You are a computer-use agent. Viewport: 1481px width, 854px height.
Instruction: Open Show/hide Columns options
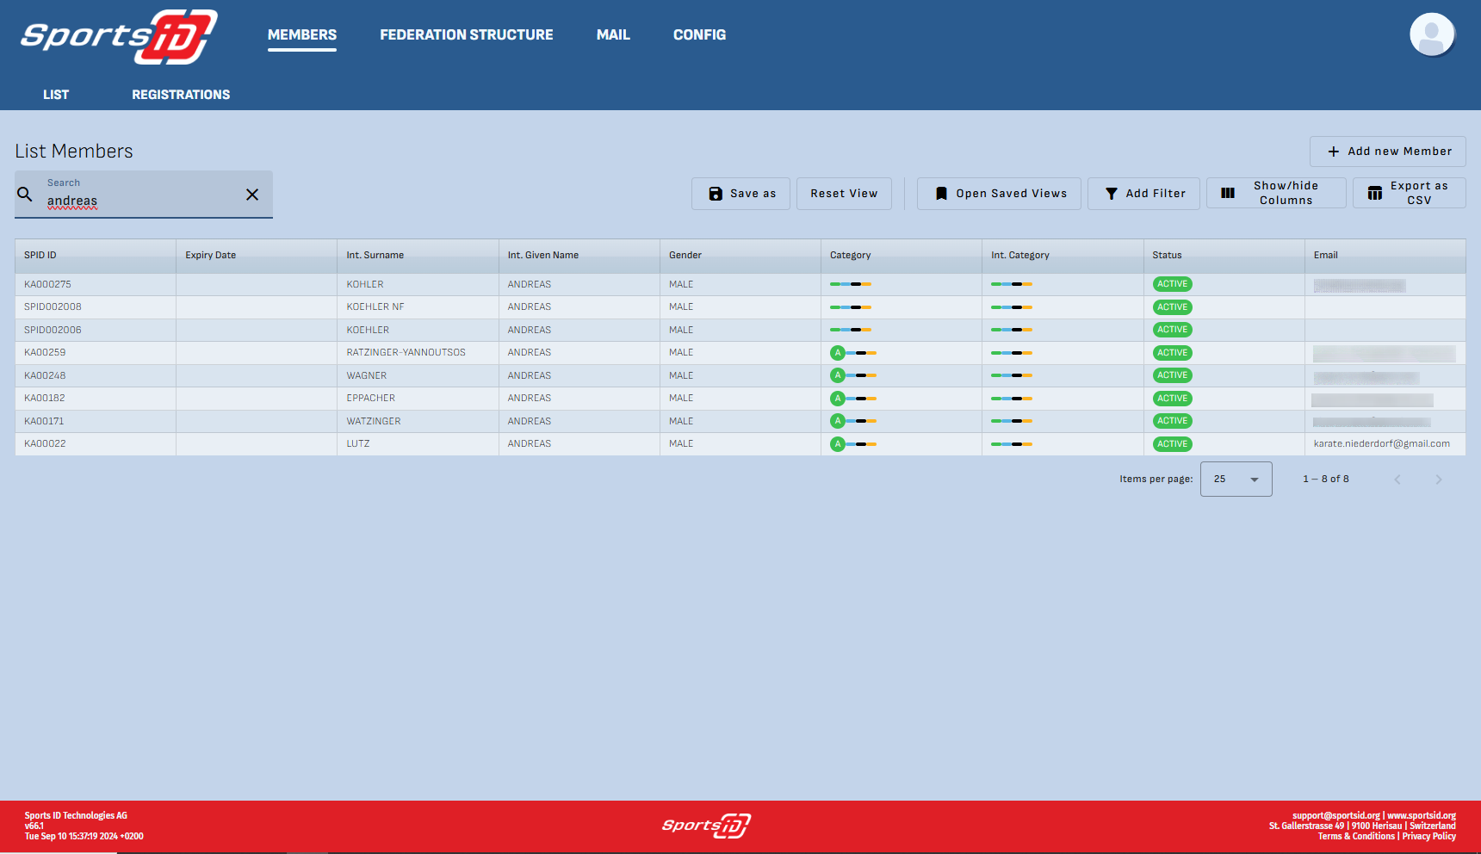pos(1276,193)
